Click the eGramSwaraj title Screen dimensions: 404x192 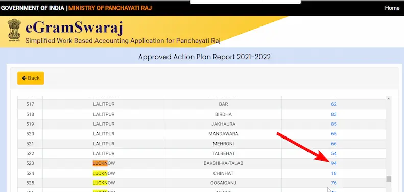74,28
